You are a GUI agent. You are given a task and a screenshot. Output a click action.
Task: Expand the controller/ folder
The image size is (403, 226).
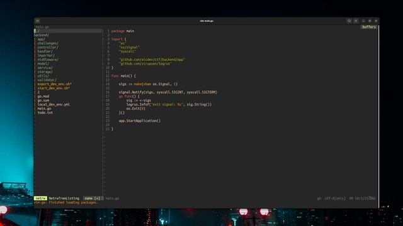click(48, 48)
